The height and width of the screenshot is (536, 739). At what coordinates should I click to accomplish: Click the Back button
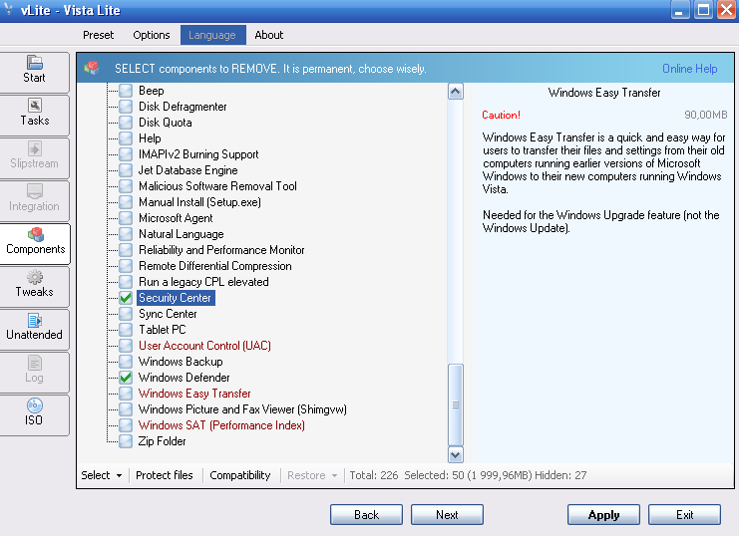click(366, 514)
